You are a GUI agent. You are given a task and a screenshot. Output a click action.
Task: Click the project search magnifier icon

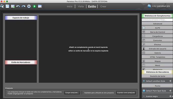coord(2,6)
